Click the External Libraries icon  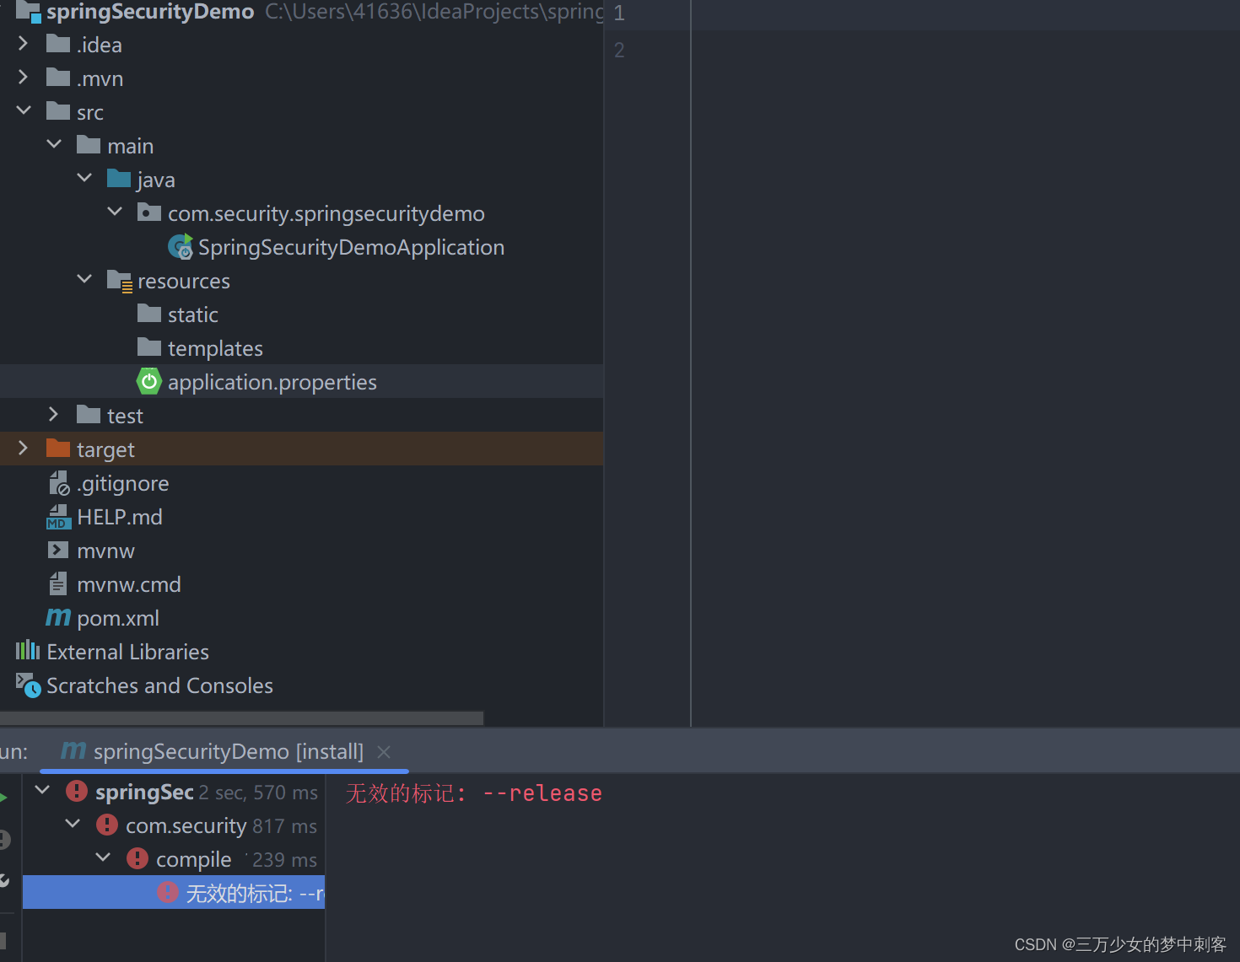pyautogui.click(x=28, y=650)
